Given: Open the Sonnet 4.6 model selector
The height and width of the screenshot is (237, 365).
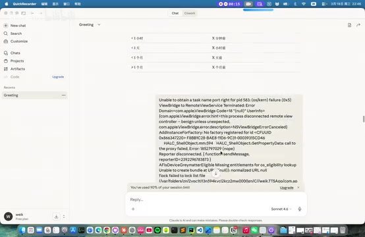Looking at the screenshot, I should tap(281, 209).
